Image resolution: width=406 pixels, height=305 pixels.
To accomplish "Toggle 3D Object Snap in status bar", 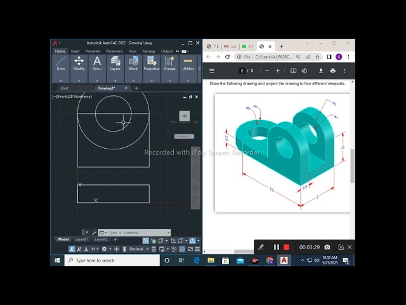I will 160,241.
